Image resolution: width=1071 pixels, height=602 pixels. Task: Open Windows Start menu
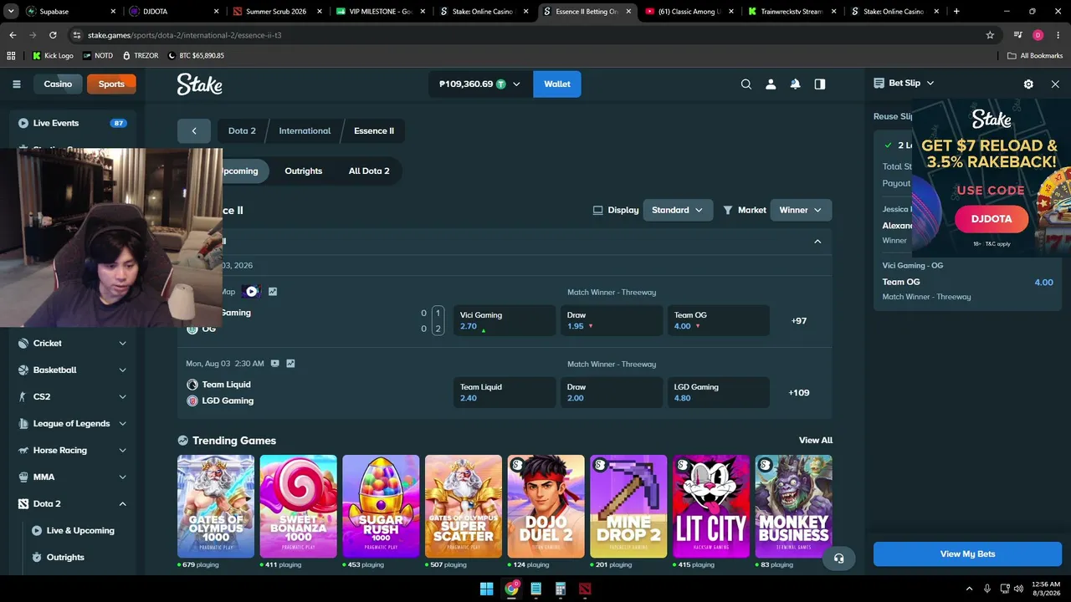coord(486,589)
